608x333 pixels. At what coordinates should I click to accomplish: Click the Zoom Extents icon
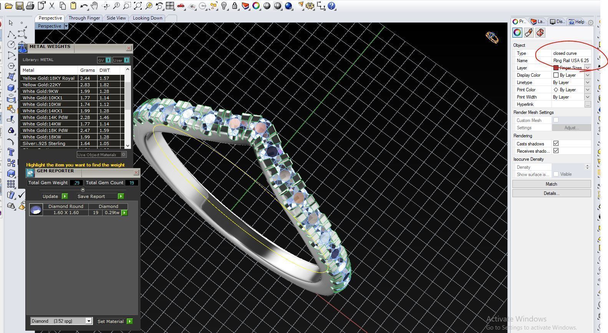pyautogui.click(x=138, y=6)
